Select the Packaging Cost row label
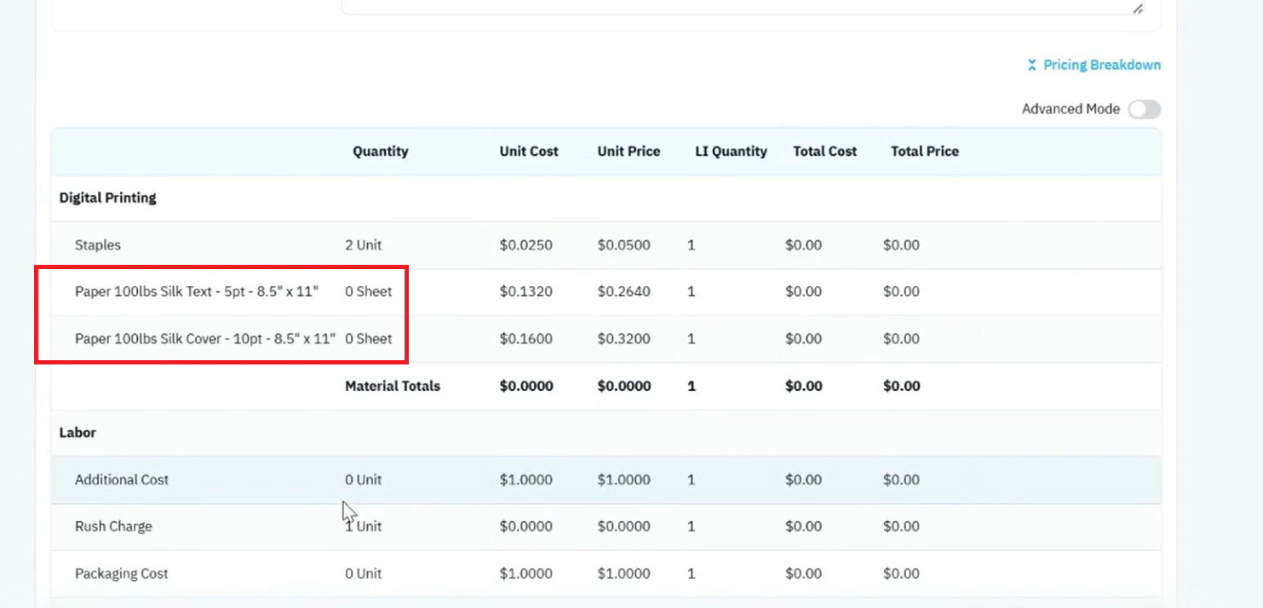The height and width of the screenshot is (608, 1263). (x=122, y=573)
